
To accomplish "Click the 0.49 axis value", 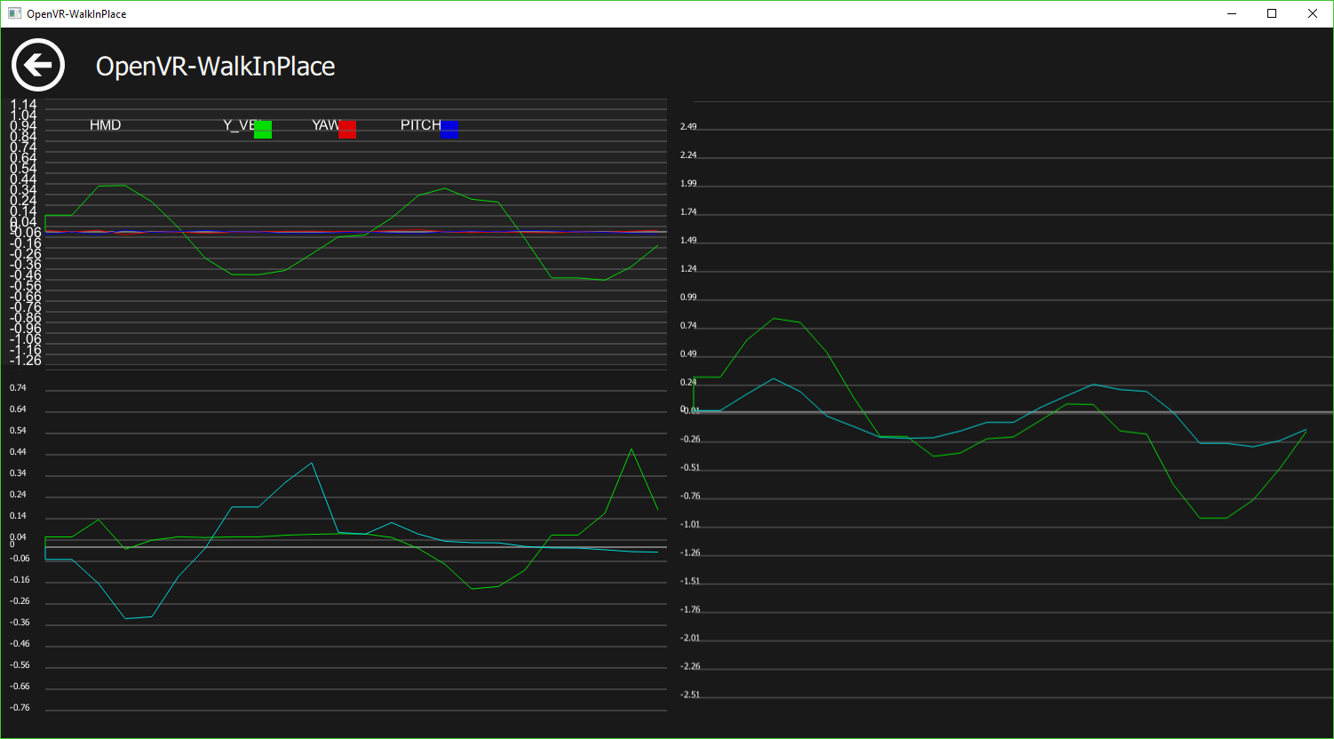I will [688, 354].
